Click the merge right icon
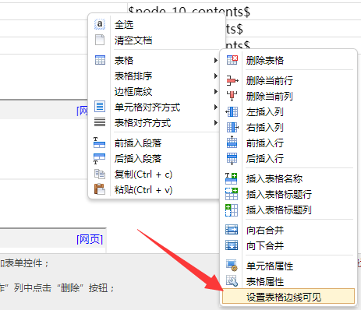Image resolution: width=361 pixels, height=310 pixels. 232,230
